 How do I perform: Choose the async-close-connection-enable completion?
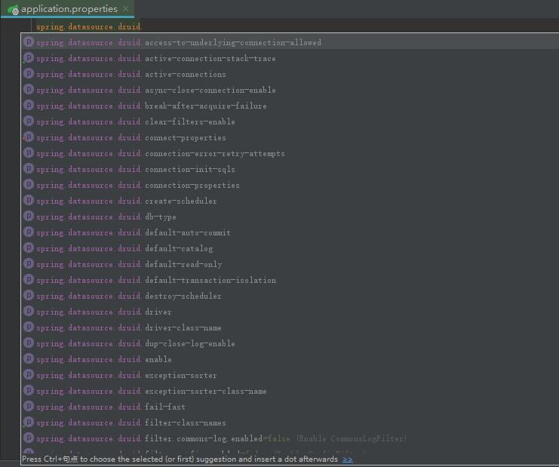(210, 90)
